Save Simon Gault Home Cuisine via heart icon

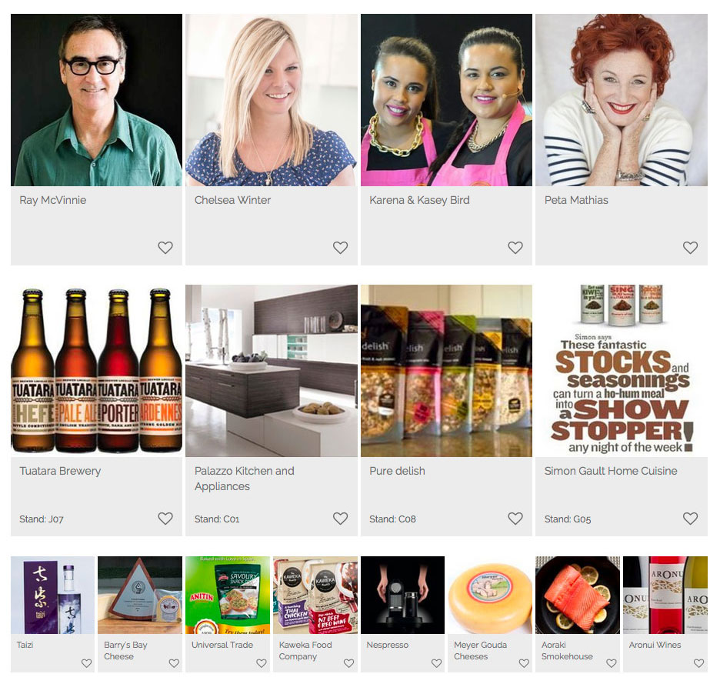690,519
